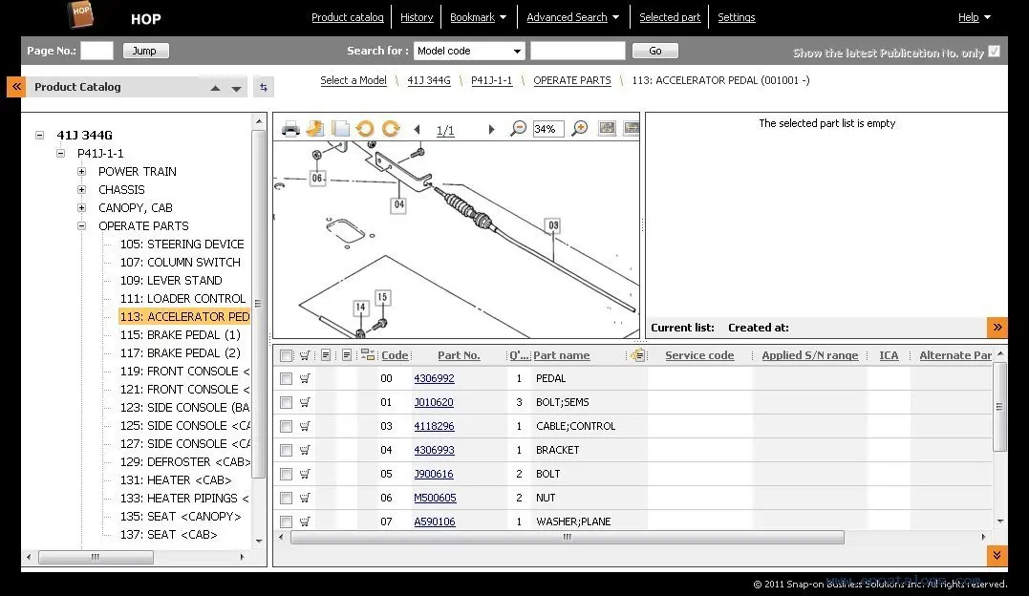Open the History menu item
The width and height of the screenshot is (1029, 596).
417,18
